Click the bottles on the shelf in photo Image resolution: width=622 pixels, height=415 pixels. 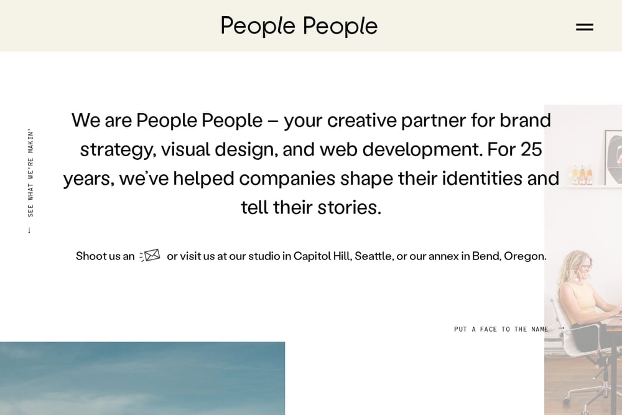point(582,175)
